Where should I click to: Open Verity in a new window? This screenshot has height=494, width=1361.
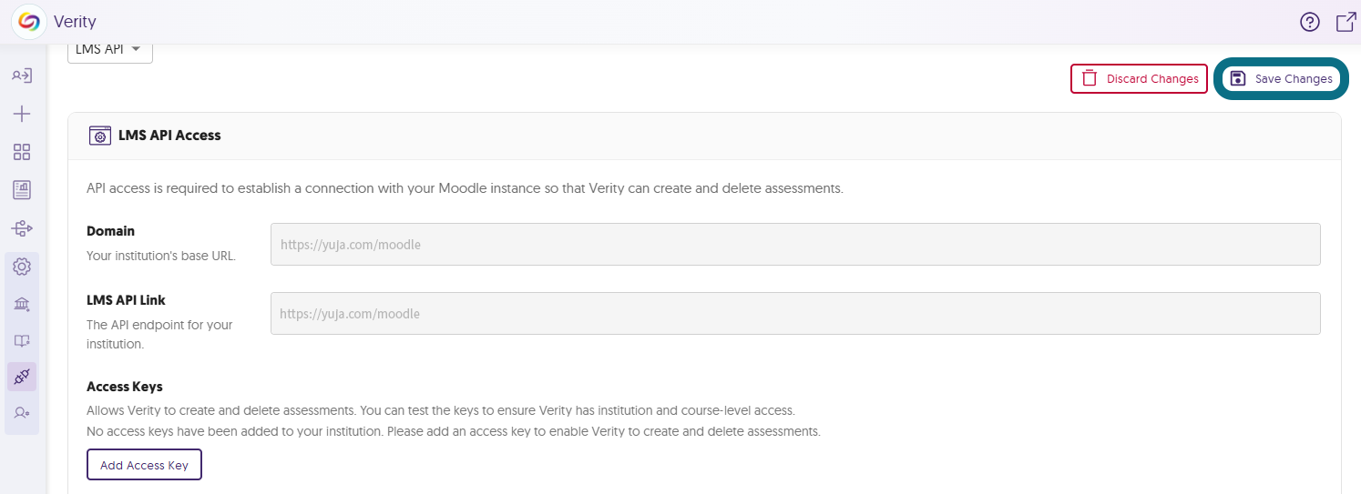pos(1346,22)
